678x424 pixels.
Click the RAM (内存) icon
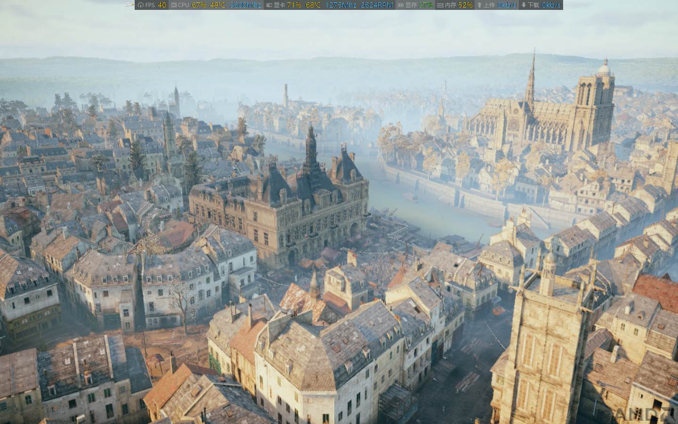tap(440, 5)
